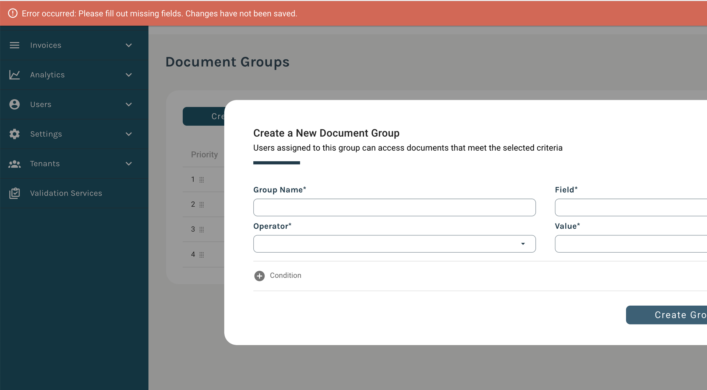
Task: Click the error alert icon in banner
Action: click(13, 13)
